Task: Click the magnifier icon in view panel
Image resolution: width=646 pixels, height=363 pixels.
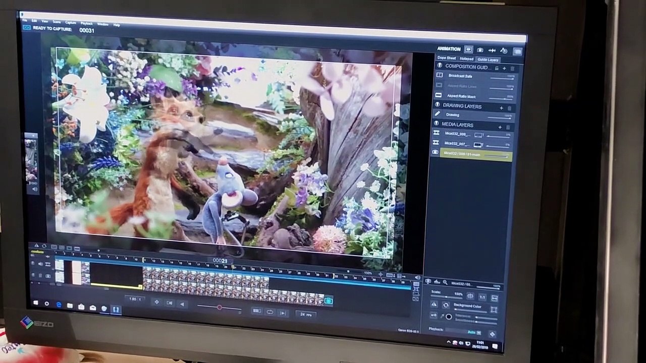Action: pyautogui.click(x=445, y=283)
